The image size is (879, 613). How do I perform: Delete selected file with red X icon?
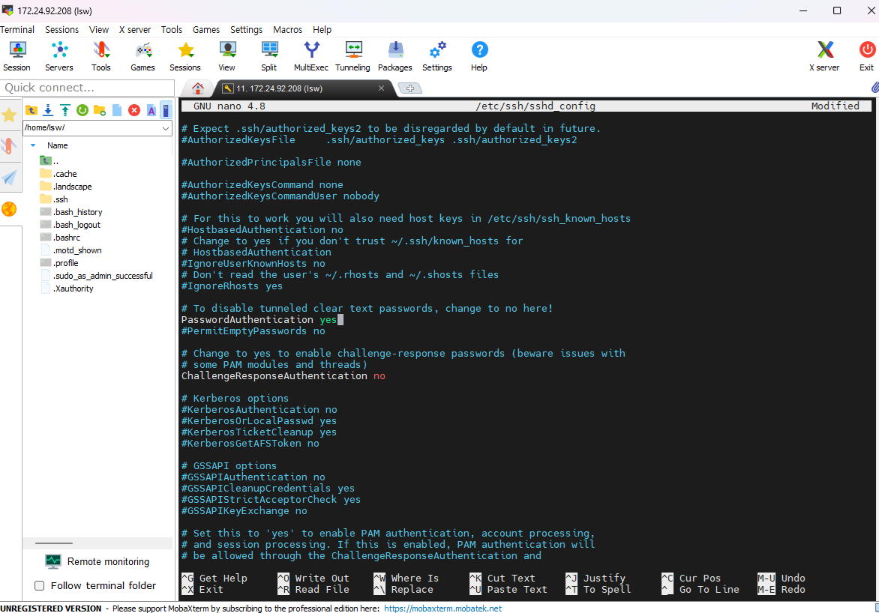point(134,110)
